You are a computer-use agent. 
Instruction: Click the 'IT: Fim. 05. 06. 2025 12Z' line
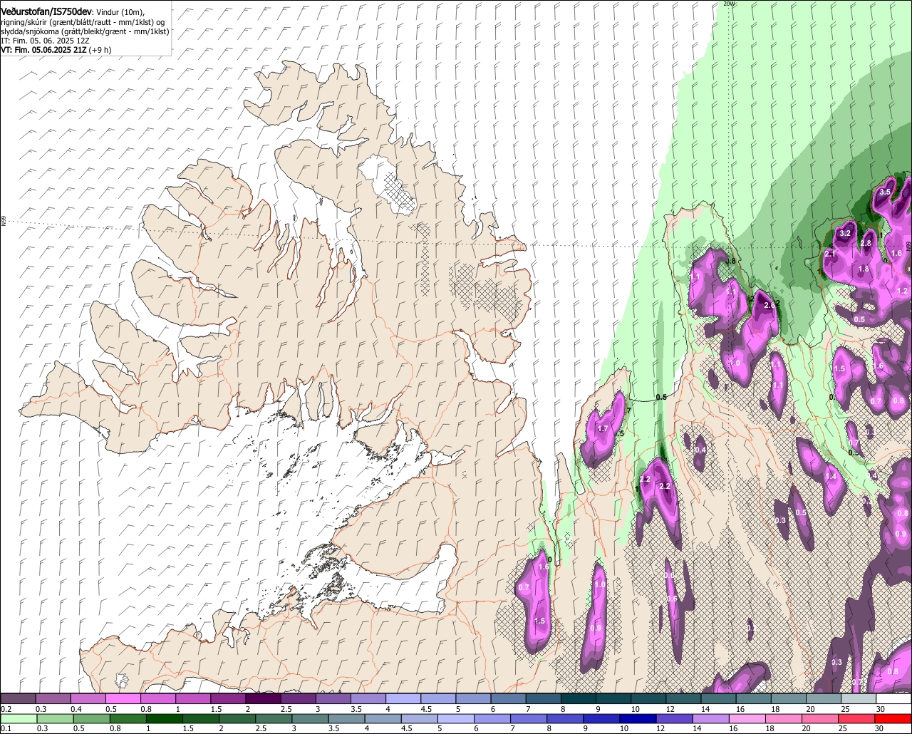(x=44, y=41)
